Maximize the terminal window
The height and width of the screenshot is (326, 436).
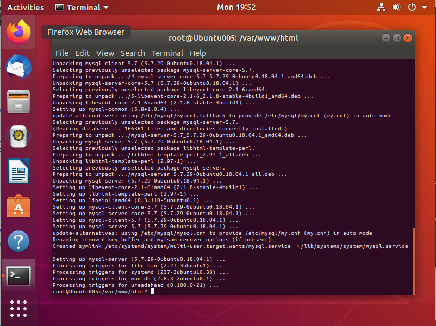coord(397,38)
